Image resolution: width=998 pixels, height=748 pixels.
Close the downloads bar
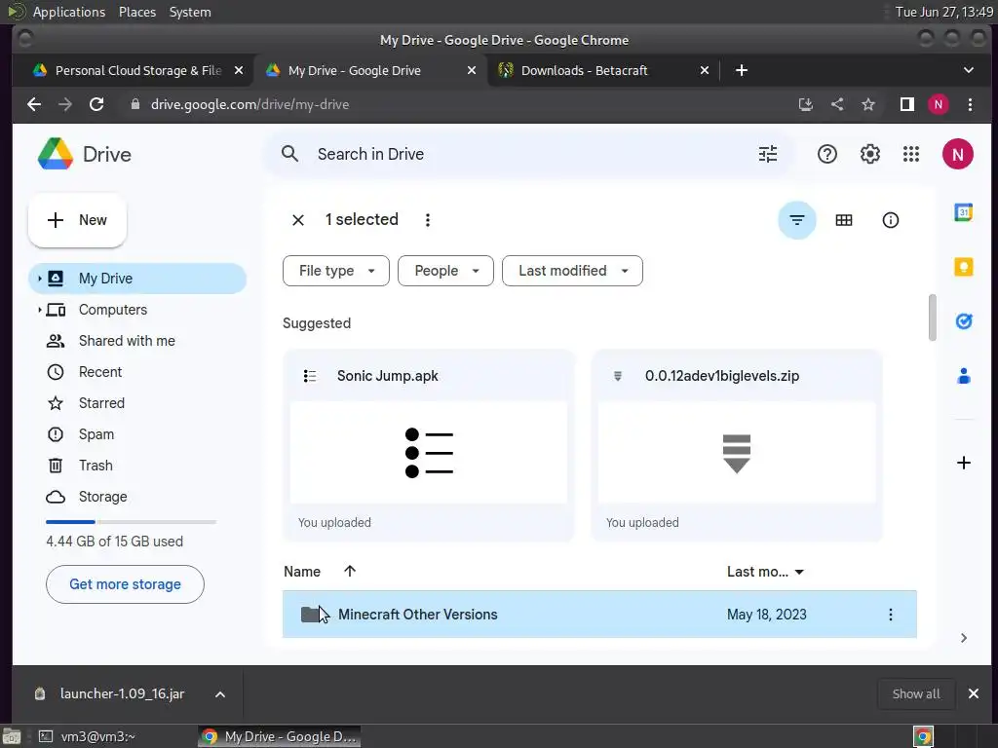[x=974, y=694]
